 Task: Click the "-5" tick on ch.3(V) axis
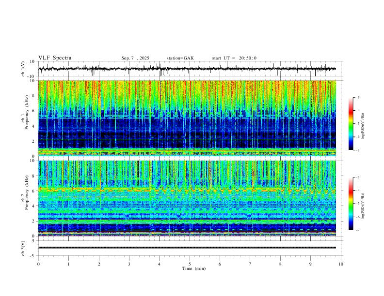tap(33, 256)
